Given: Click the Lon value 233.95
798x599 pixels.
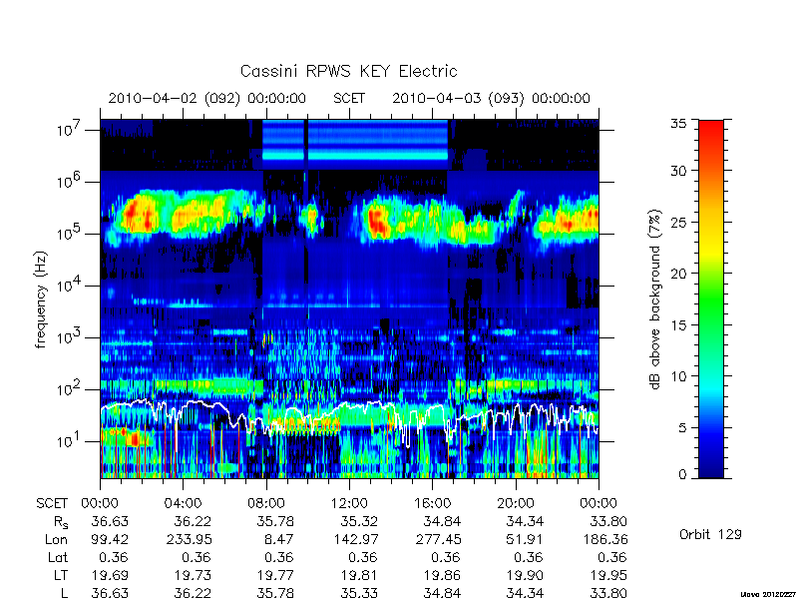Looking at the screenshot, I should 190,539.
